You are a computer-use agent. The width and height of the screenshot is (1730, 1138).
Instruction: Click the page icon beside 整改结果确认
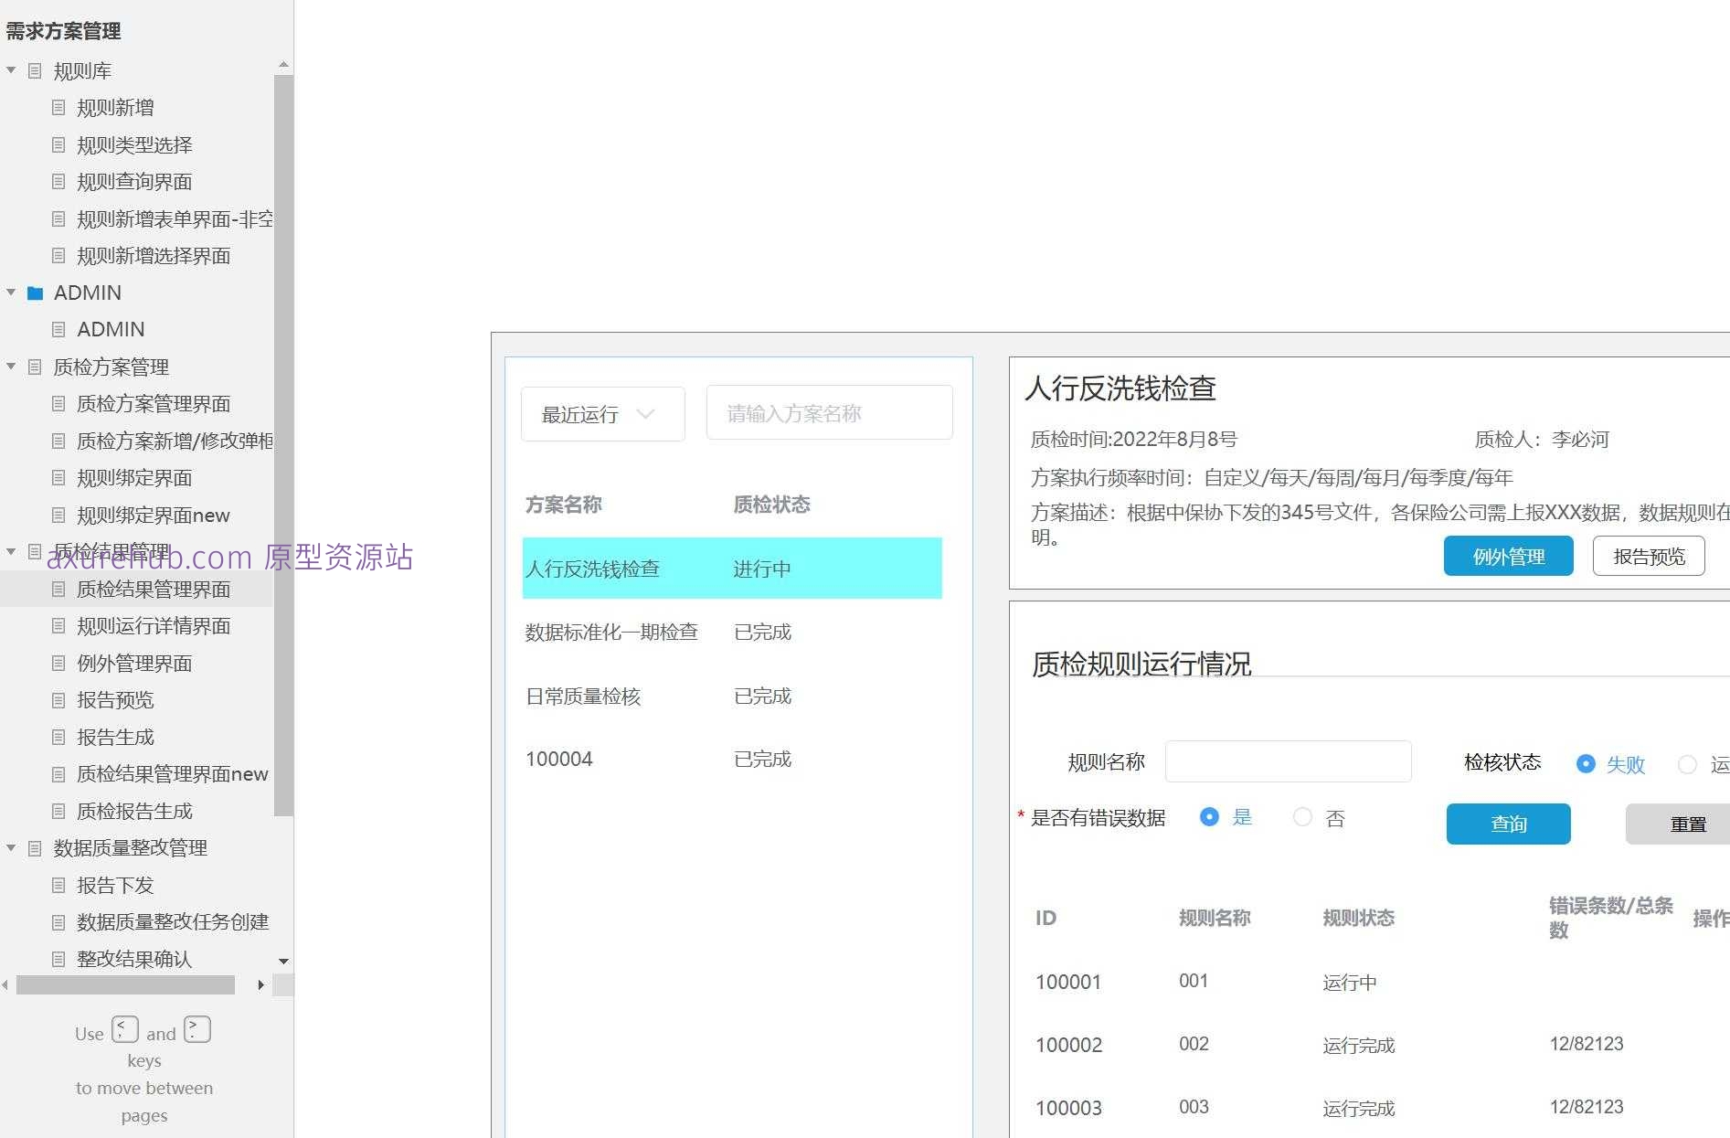pyautogui.click(x=58, y=958)
